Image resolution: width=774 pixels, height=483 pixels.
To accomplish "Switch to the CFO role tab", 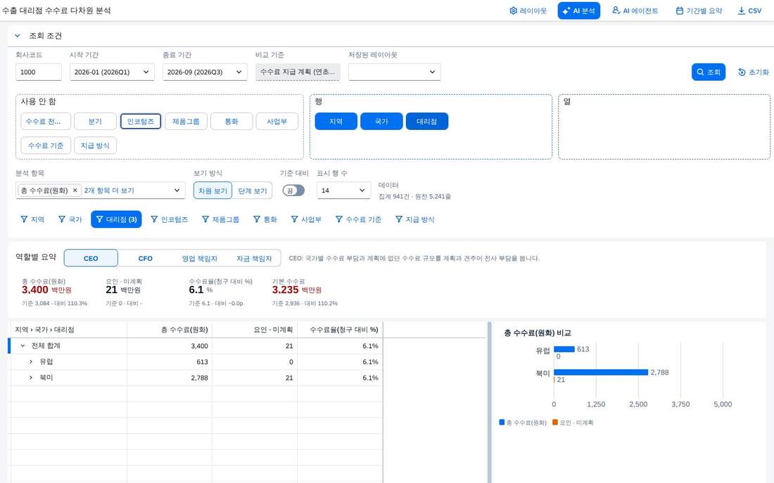I will coord(145,258).
